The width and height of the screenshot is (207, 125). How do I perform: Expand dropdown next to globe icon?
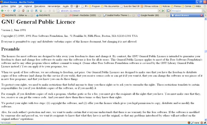[x=79, y=6]
